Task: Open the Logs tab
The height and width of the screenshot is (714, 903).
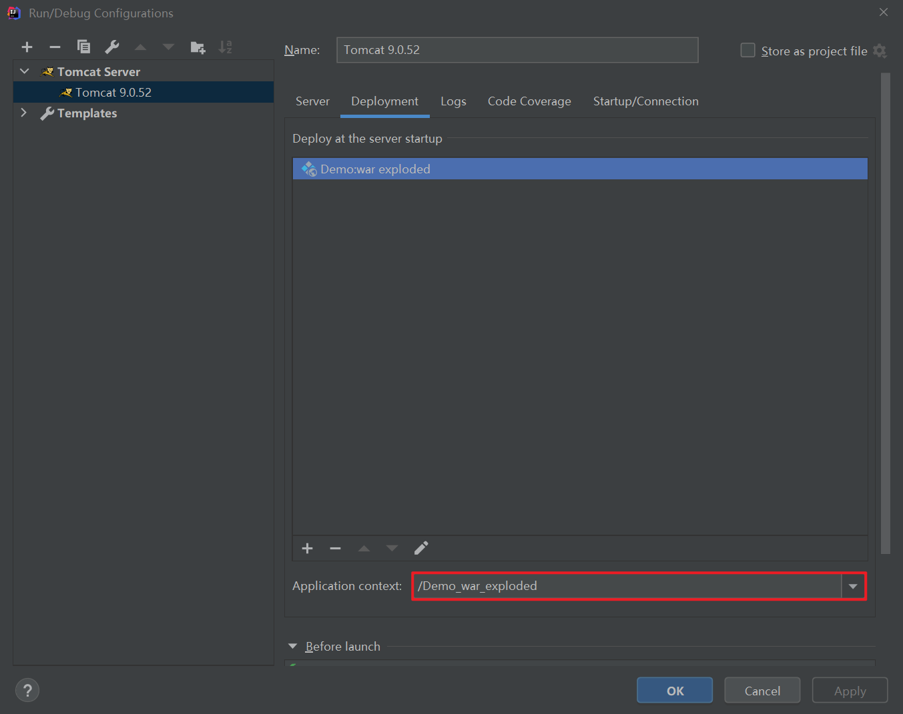Action: (x=453, y=101)
